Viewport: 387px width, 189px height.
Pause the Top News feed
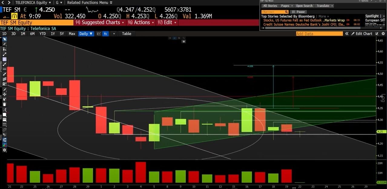(x=299, y=12)
